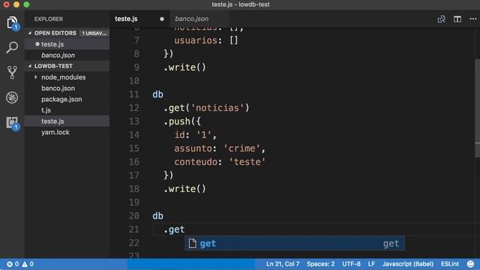The height and width of the screenshot is (270, 480).
Task: Split the editor with the split icon
Action: [x=457, y=19]
